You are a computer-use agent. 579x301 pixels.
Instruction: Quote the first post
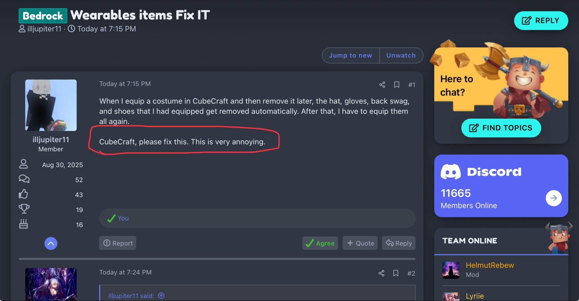(x=360, y=243)
